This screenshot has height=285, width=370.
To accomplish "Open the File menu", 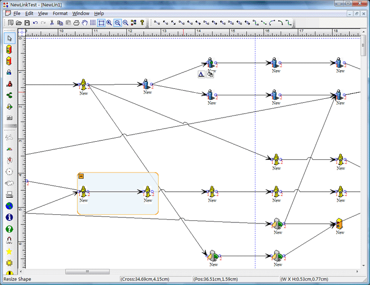I will 17,14.
